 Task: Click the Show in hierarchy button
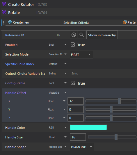click(102, 35)
